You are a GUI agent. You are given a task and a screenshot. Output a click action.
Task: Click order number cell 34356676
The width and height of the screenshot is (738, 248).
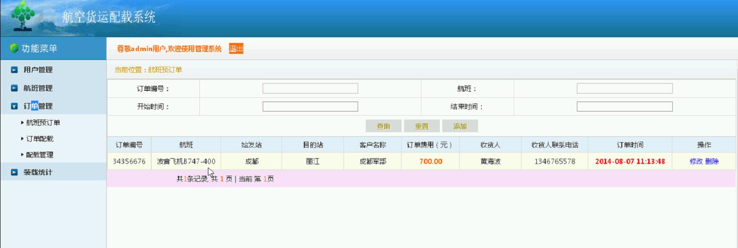[x=129, y=162]
